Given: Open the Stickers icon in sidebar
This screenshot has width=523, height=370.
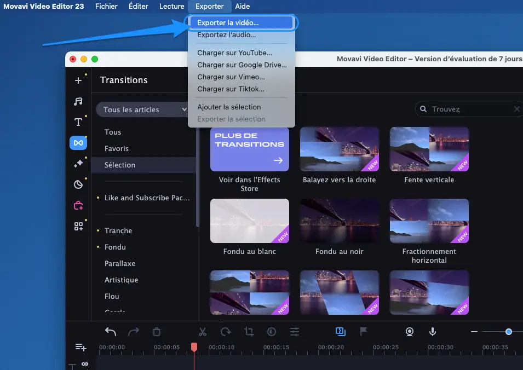Looking at the screenshot, I should coord(78,184).
